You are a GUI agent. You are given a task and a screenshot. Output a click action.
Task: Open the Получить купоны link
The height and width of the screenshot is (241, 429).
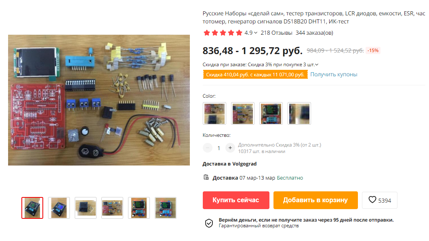pos(334,74)
